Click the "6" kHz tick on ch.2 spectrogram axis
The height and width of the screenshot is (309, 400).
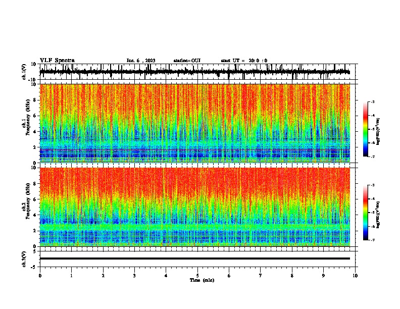pos(35,199)
